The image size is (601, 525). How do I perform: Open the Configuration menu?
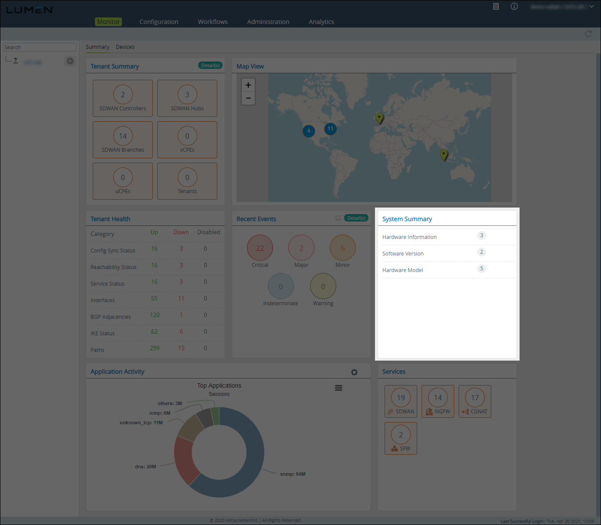click(159, 22)
